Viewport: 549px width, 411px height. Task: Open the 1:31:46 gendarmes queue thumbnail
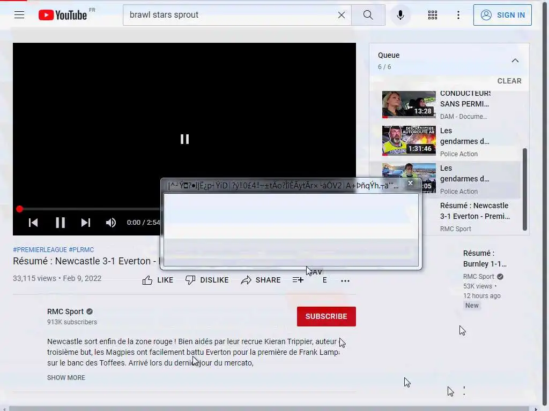click(409, 141)
